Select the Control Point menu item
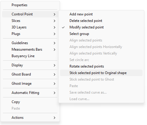147x125 pixels. coord(30,14)
